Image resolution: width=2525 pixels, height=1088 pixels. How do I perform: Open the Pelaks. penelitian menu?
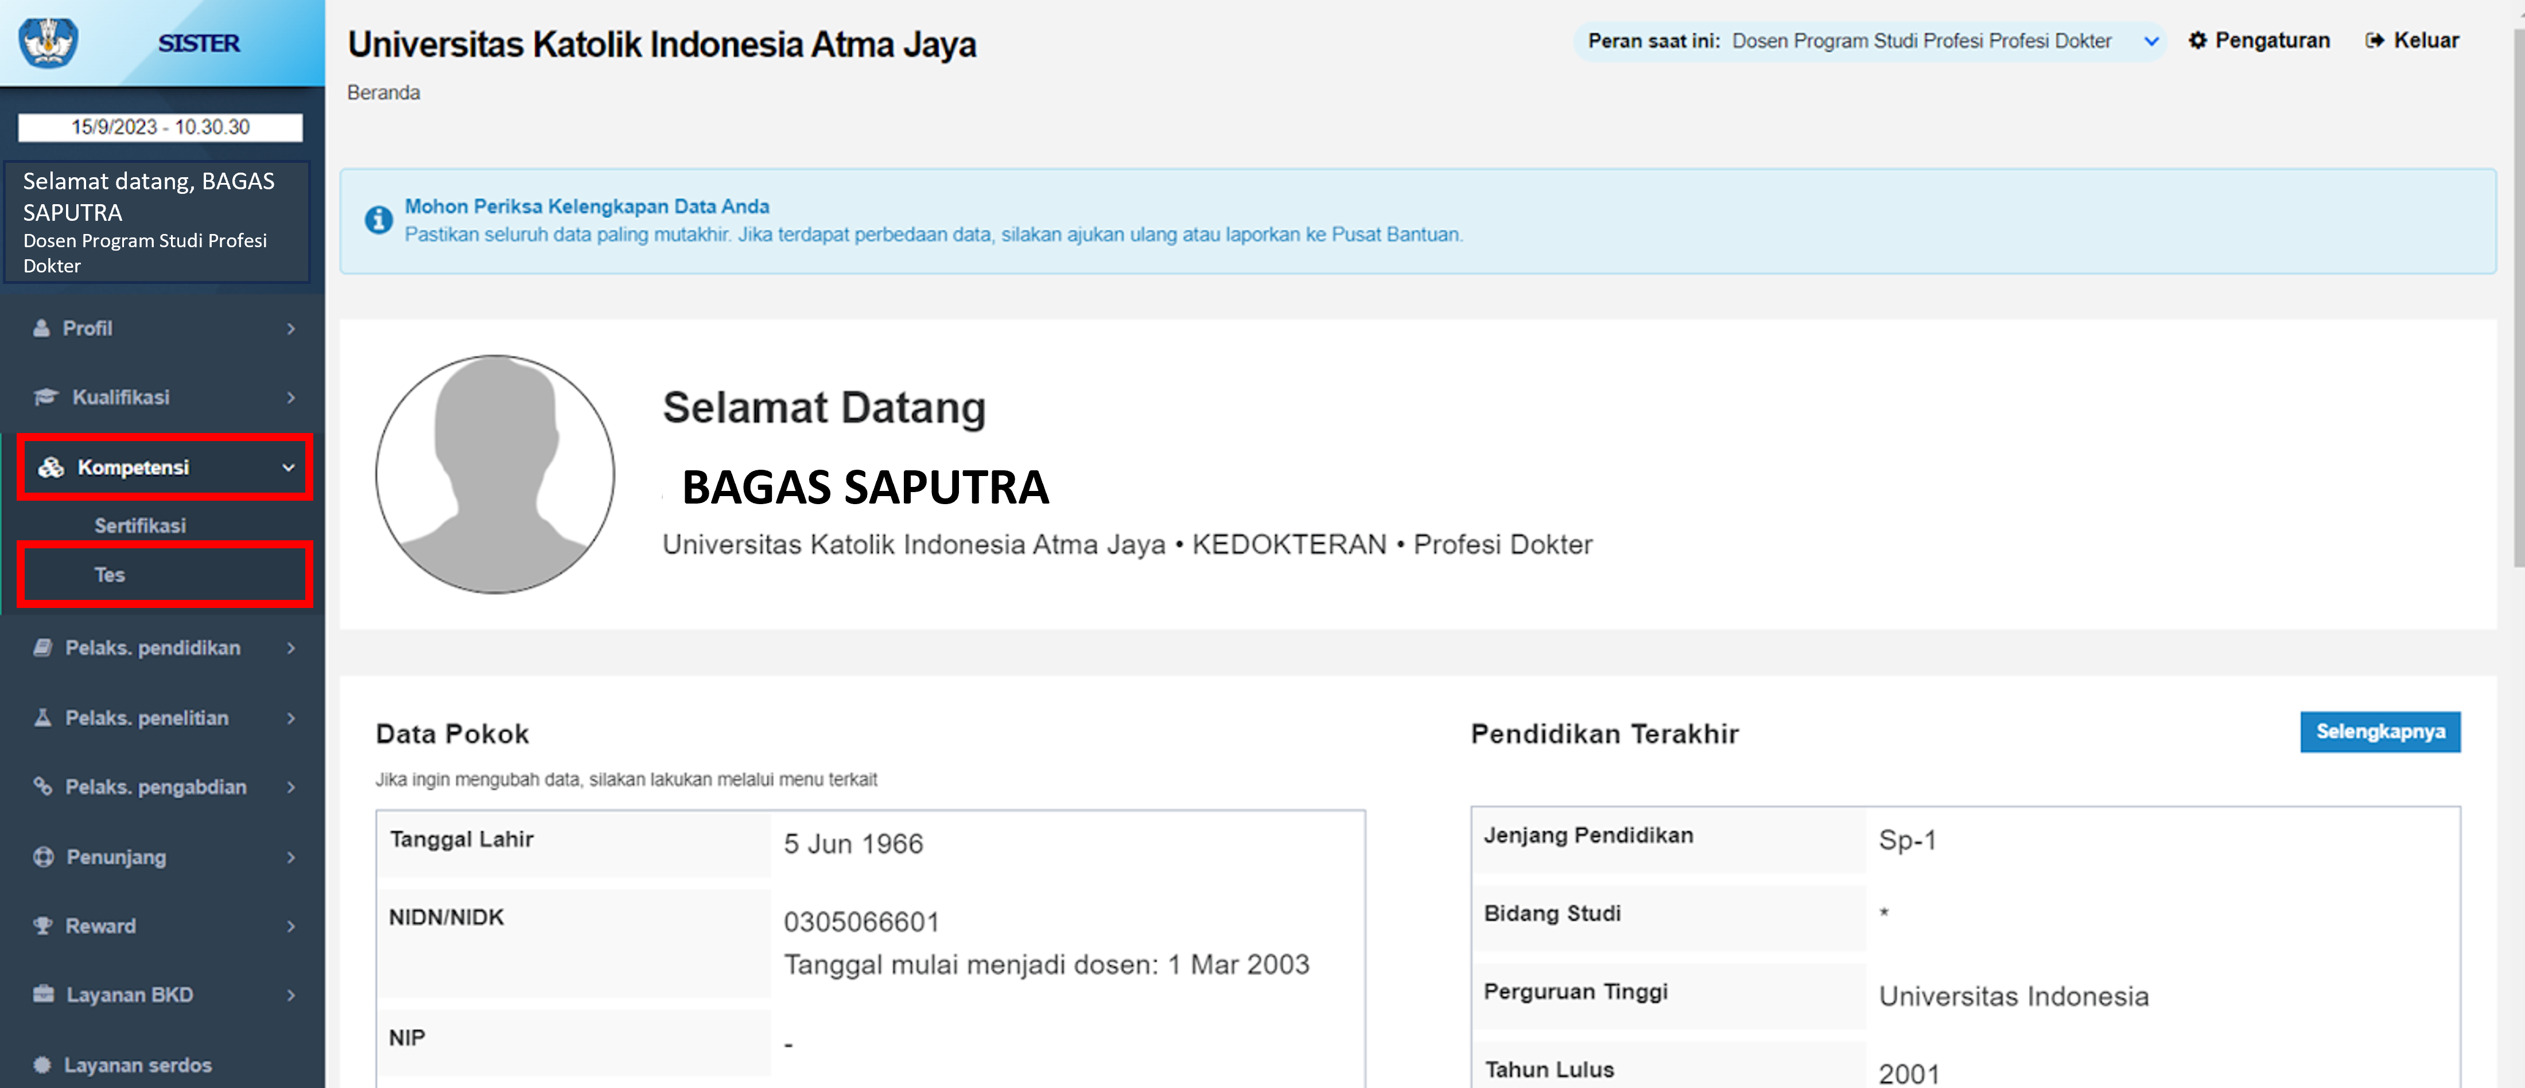point(163,718)
